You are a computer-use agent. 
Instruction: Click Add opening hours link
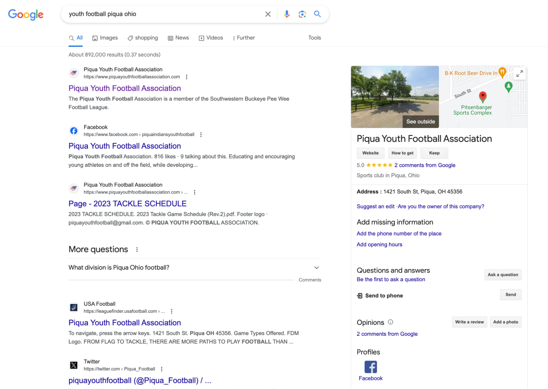pyautogui.click(x=379, y=245)
